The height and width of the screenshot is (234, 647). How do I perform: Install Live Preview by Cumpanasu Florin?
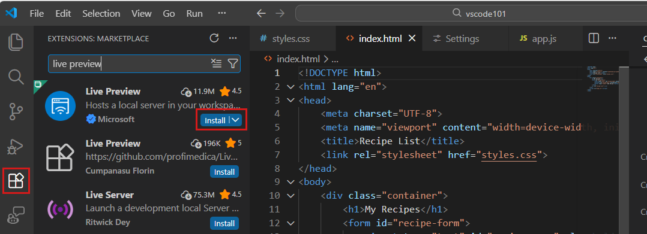224,172
